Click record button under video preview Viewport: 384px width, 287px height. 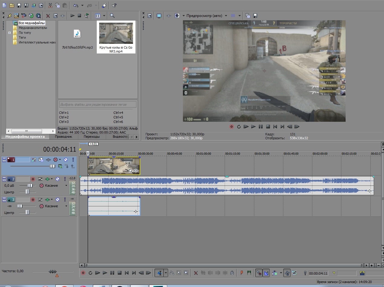[x=232, y=127]
